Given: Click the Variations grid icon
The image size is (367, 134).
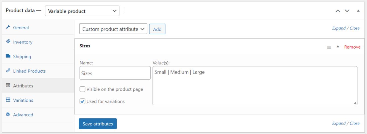Looking at the screenshot, I should (8, 100).
